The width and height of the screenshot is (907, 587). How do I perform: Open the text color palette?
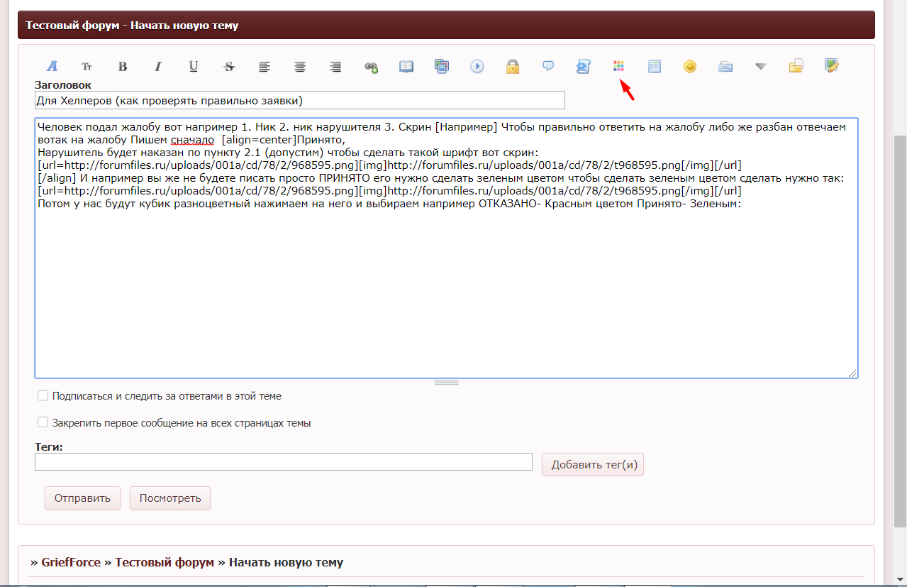[x=619, y=67]
